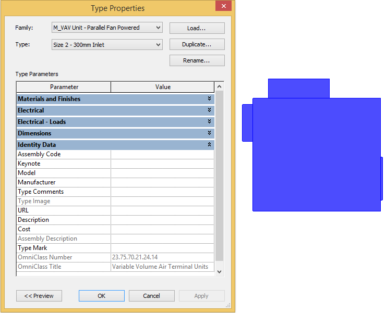Click the Rename... button
386x313 pixels.
click(197, 60)
